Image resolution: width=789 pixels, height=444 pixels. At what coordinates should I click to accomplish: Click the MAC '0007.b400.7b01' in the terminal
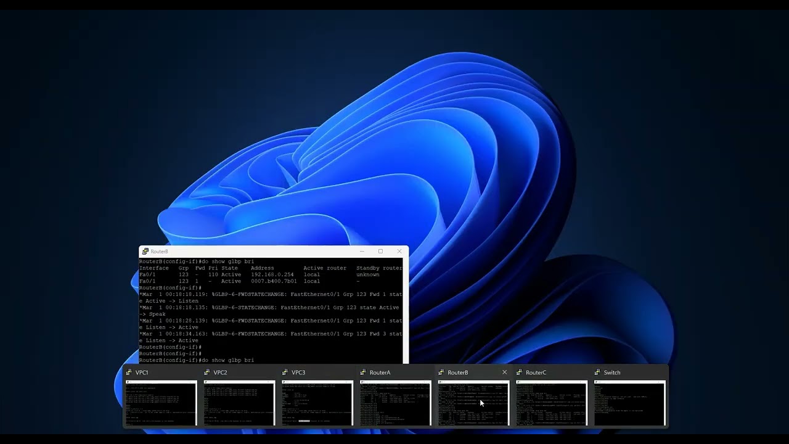[274, 281]
